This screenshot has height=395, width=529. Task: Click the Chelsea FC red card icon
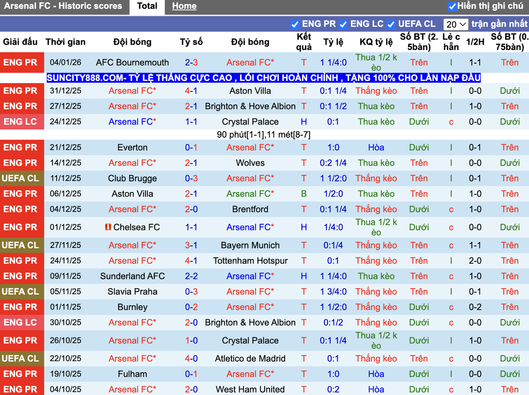108,227
